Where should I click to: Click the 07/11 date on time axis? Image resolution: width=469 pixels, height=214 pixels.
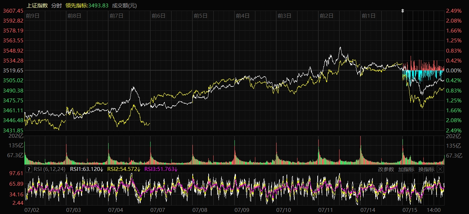pos(325,210)
